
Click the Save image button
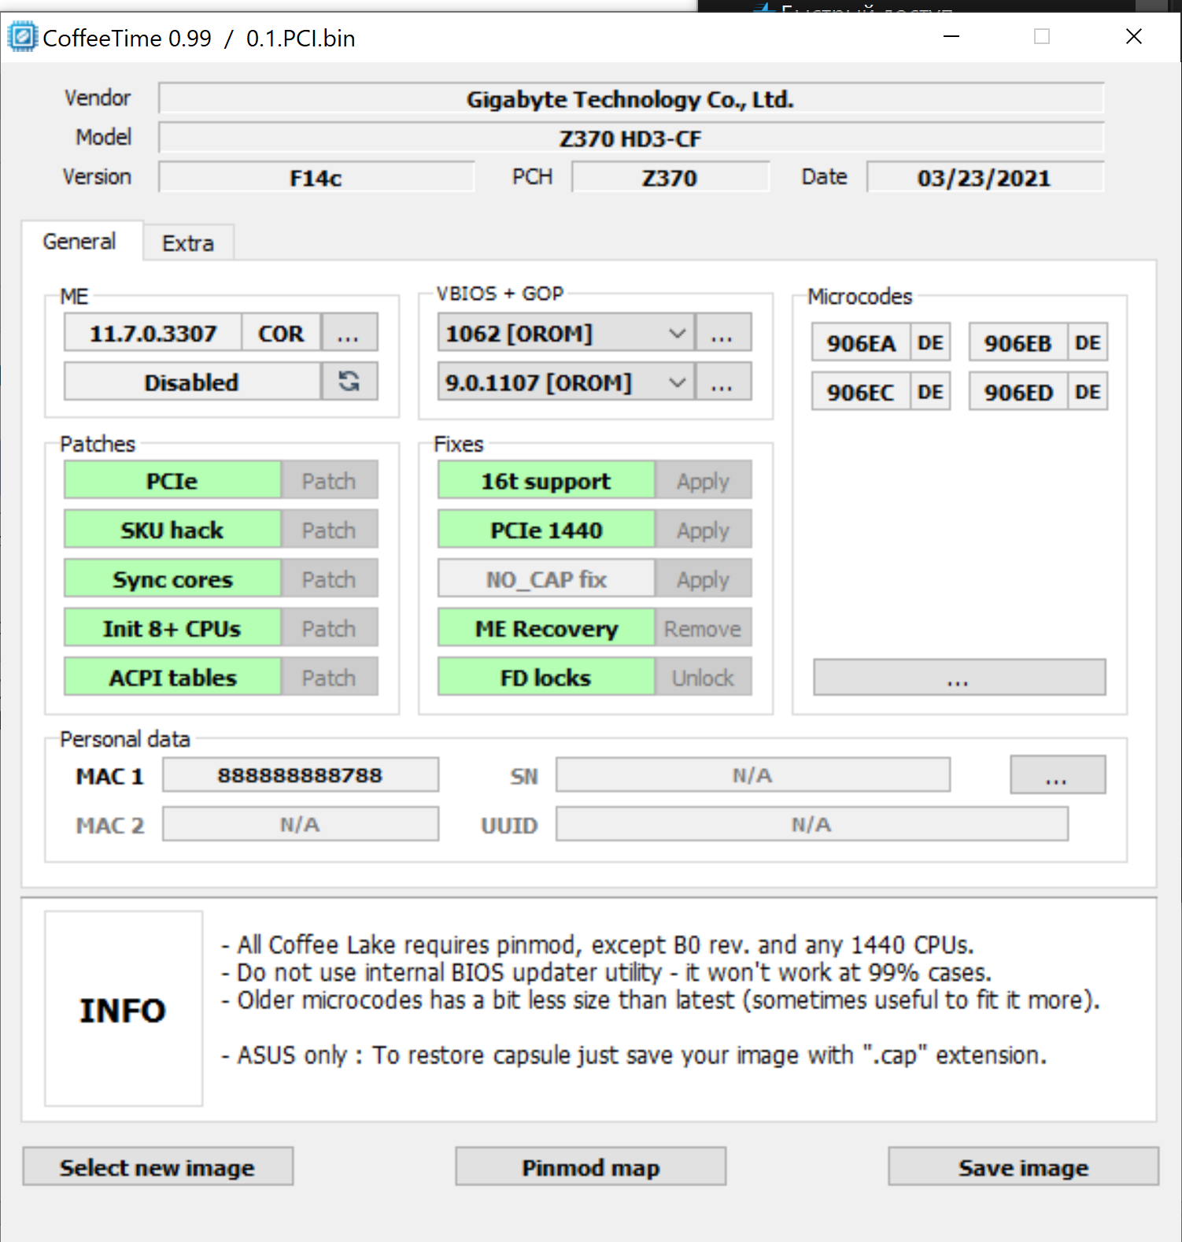pos(1023,1166)
